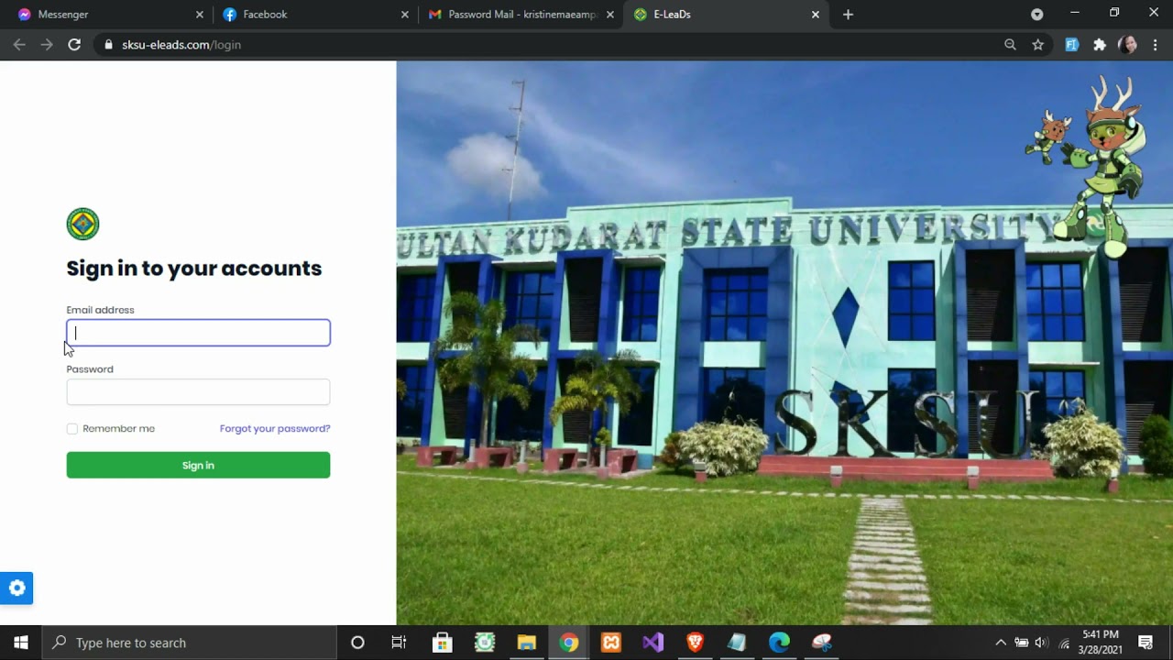Bookmark this page with the star icon

click(x=1037, y=44)
